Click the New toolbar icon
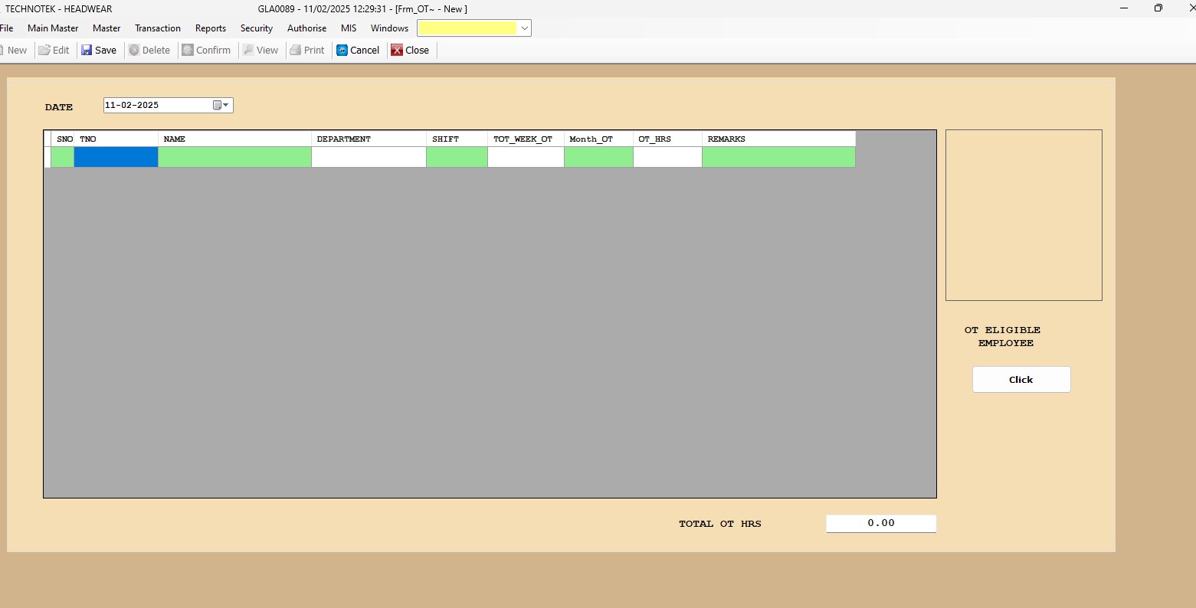The image size is (1196, 608). [x=3, y=51]
